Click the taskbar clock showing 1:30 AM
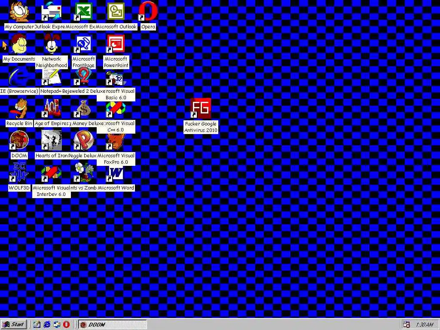Viewport: 440px width, 330px height. pyautogui.click(x=425, y=325)
